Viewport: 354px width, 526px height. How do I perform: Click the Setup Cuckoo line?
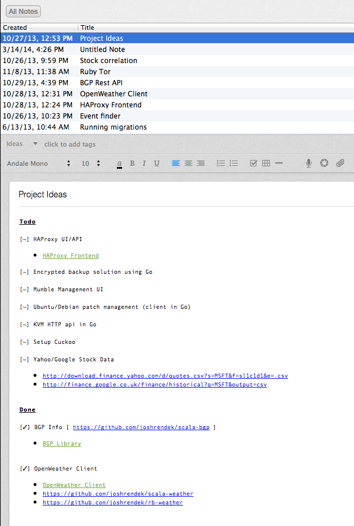(47, 342)
